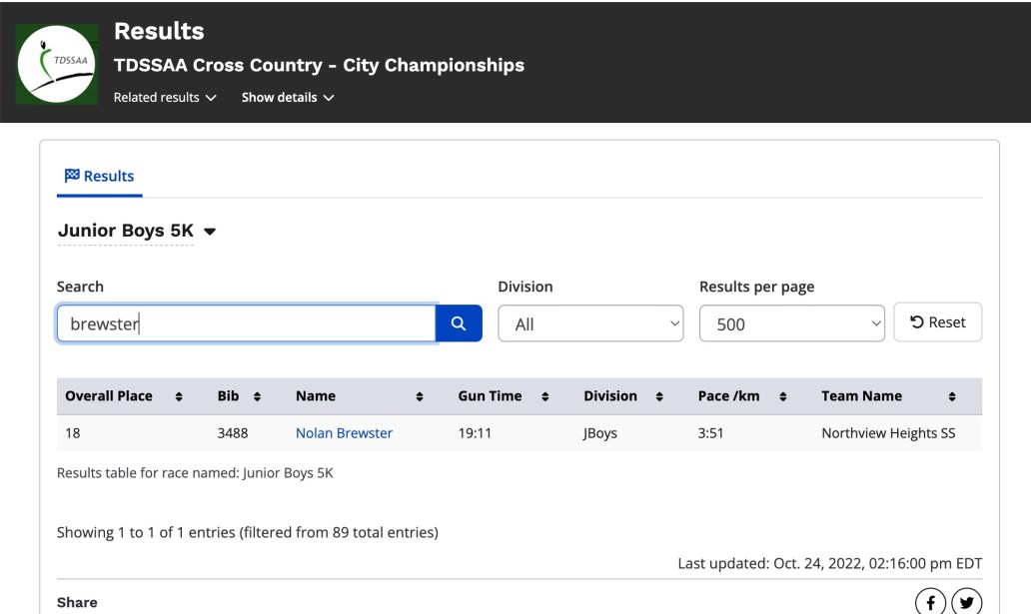This screenshot has width=1031, height=614.
Task: Sort by Bib column arrows
Action: coord(257,396)
